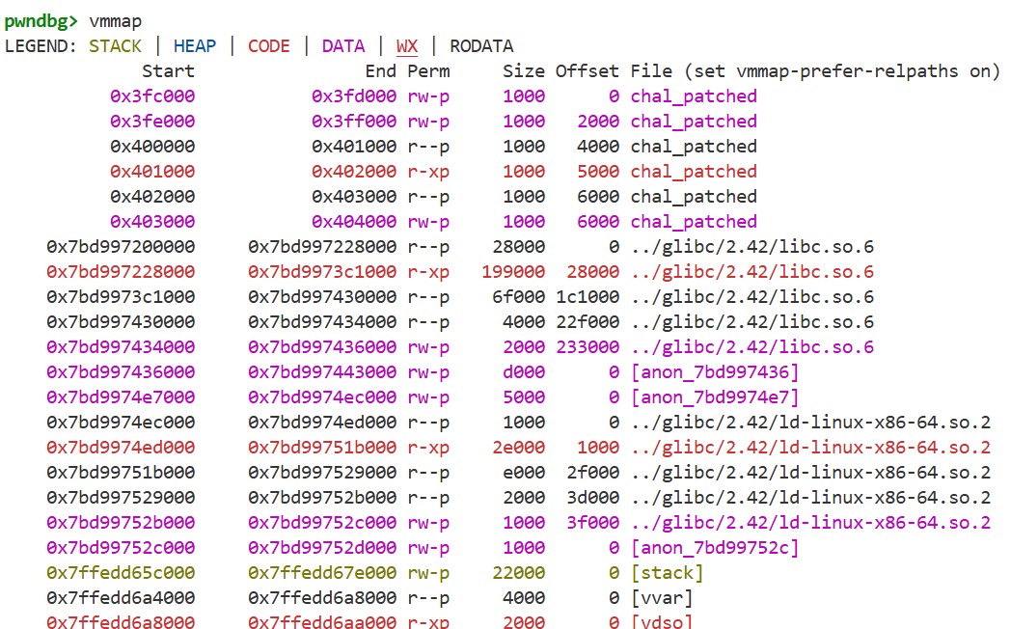
Task: Click the End column header
Action: [380, 70]
